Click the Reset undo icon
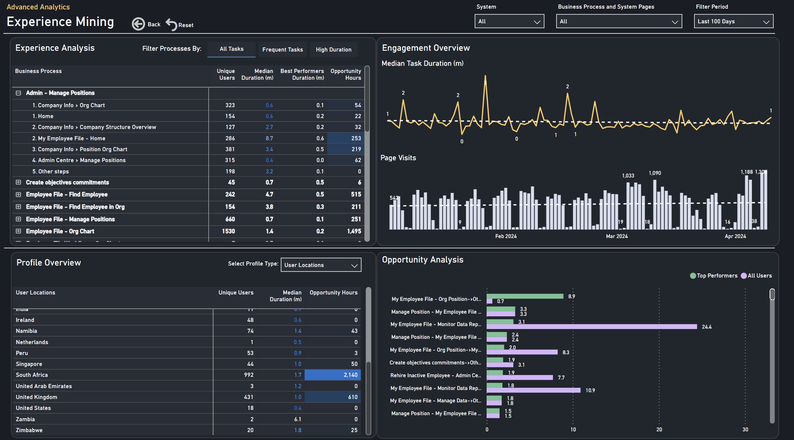Screen dimensions: 794x440 tap(171, 24)
